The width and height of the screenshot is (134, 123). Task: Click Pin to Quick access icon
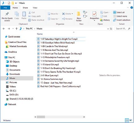click(x=7, y=14)
